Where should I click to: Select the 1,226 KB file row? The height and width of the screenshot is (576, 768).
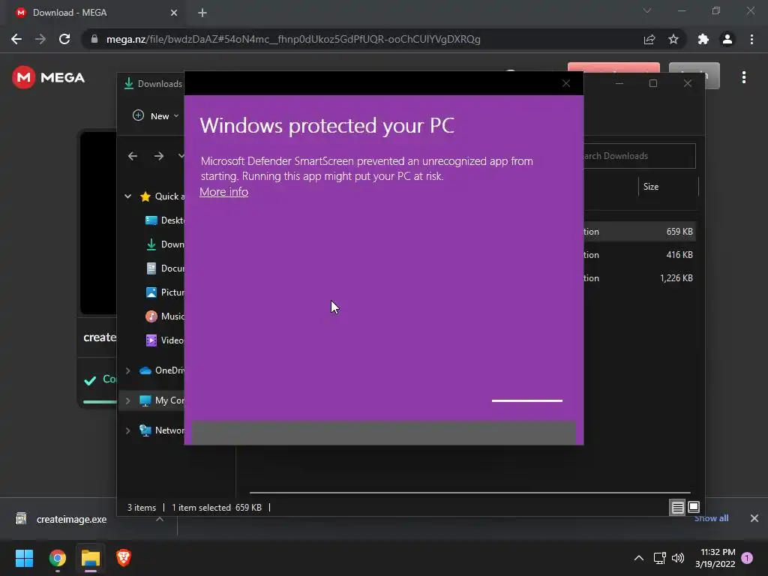639,278
